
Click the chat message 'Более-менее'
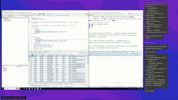(x=150, y=91)
